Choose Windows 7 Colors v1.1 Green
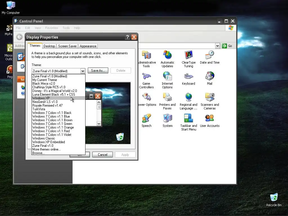This screenshot has width=288, height=216. click(58, 124)
